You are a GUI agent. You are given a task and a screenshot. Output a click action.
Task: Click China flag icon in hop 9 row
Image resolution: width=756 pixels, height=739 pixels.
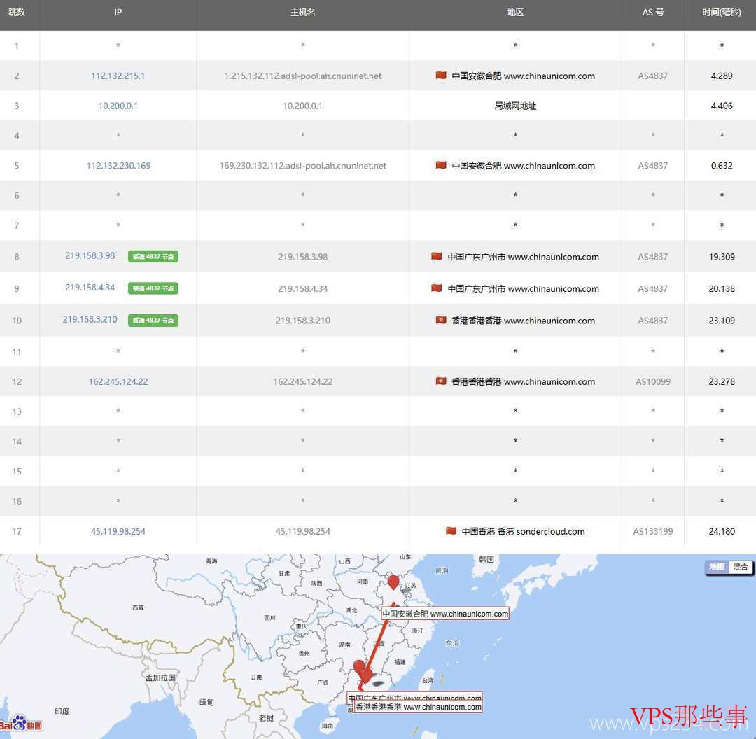tap(436, 288)
